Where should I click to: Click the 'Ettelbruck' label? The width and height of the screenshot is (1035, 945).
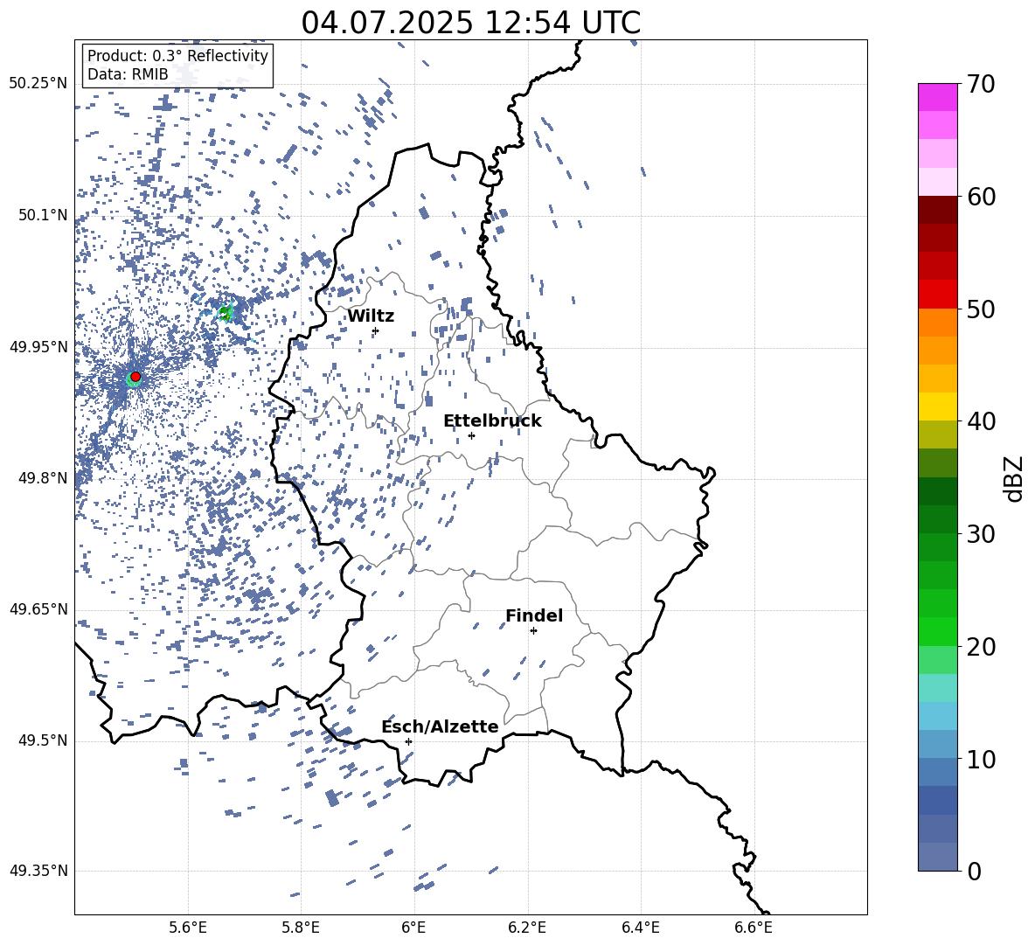pos(492,421)
